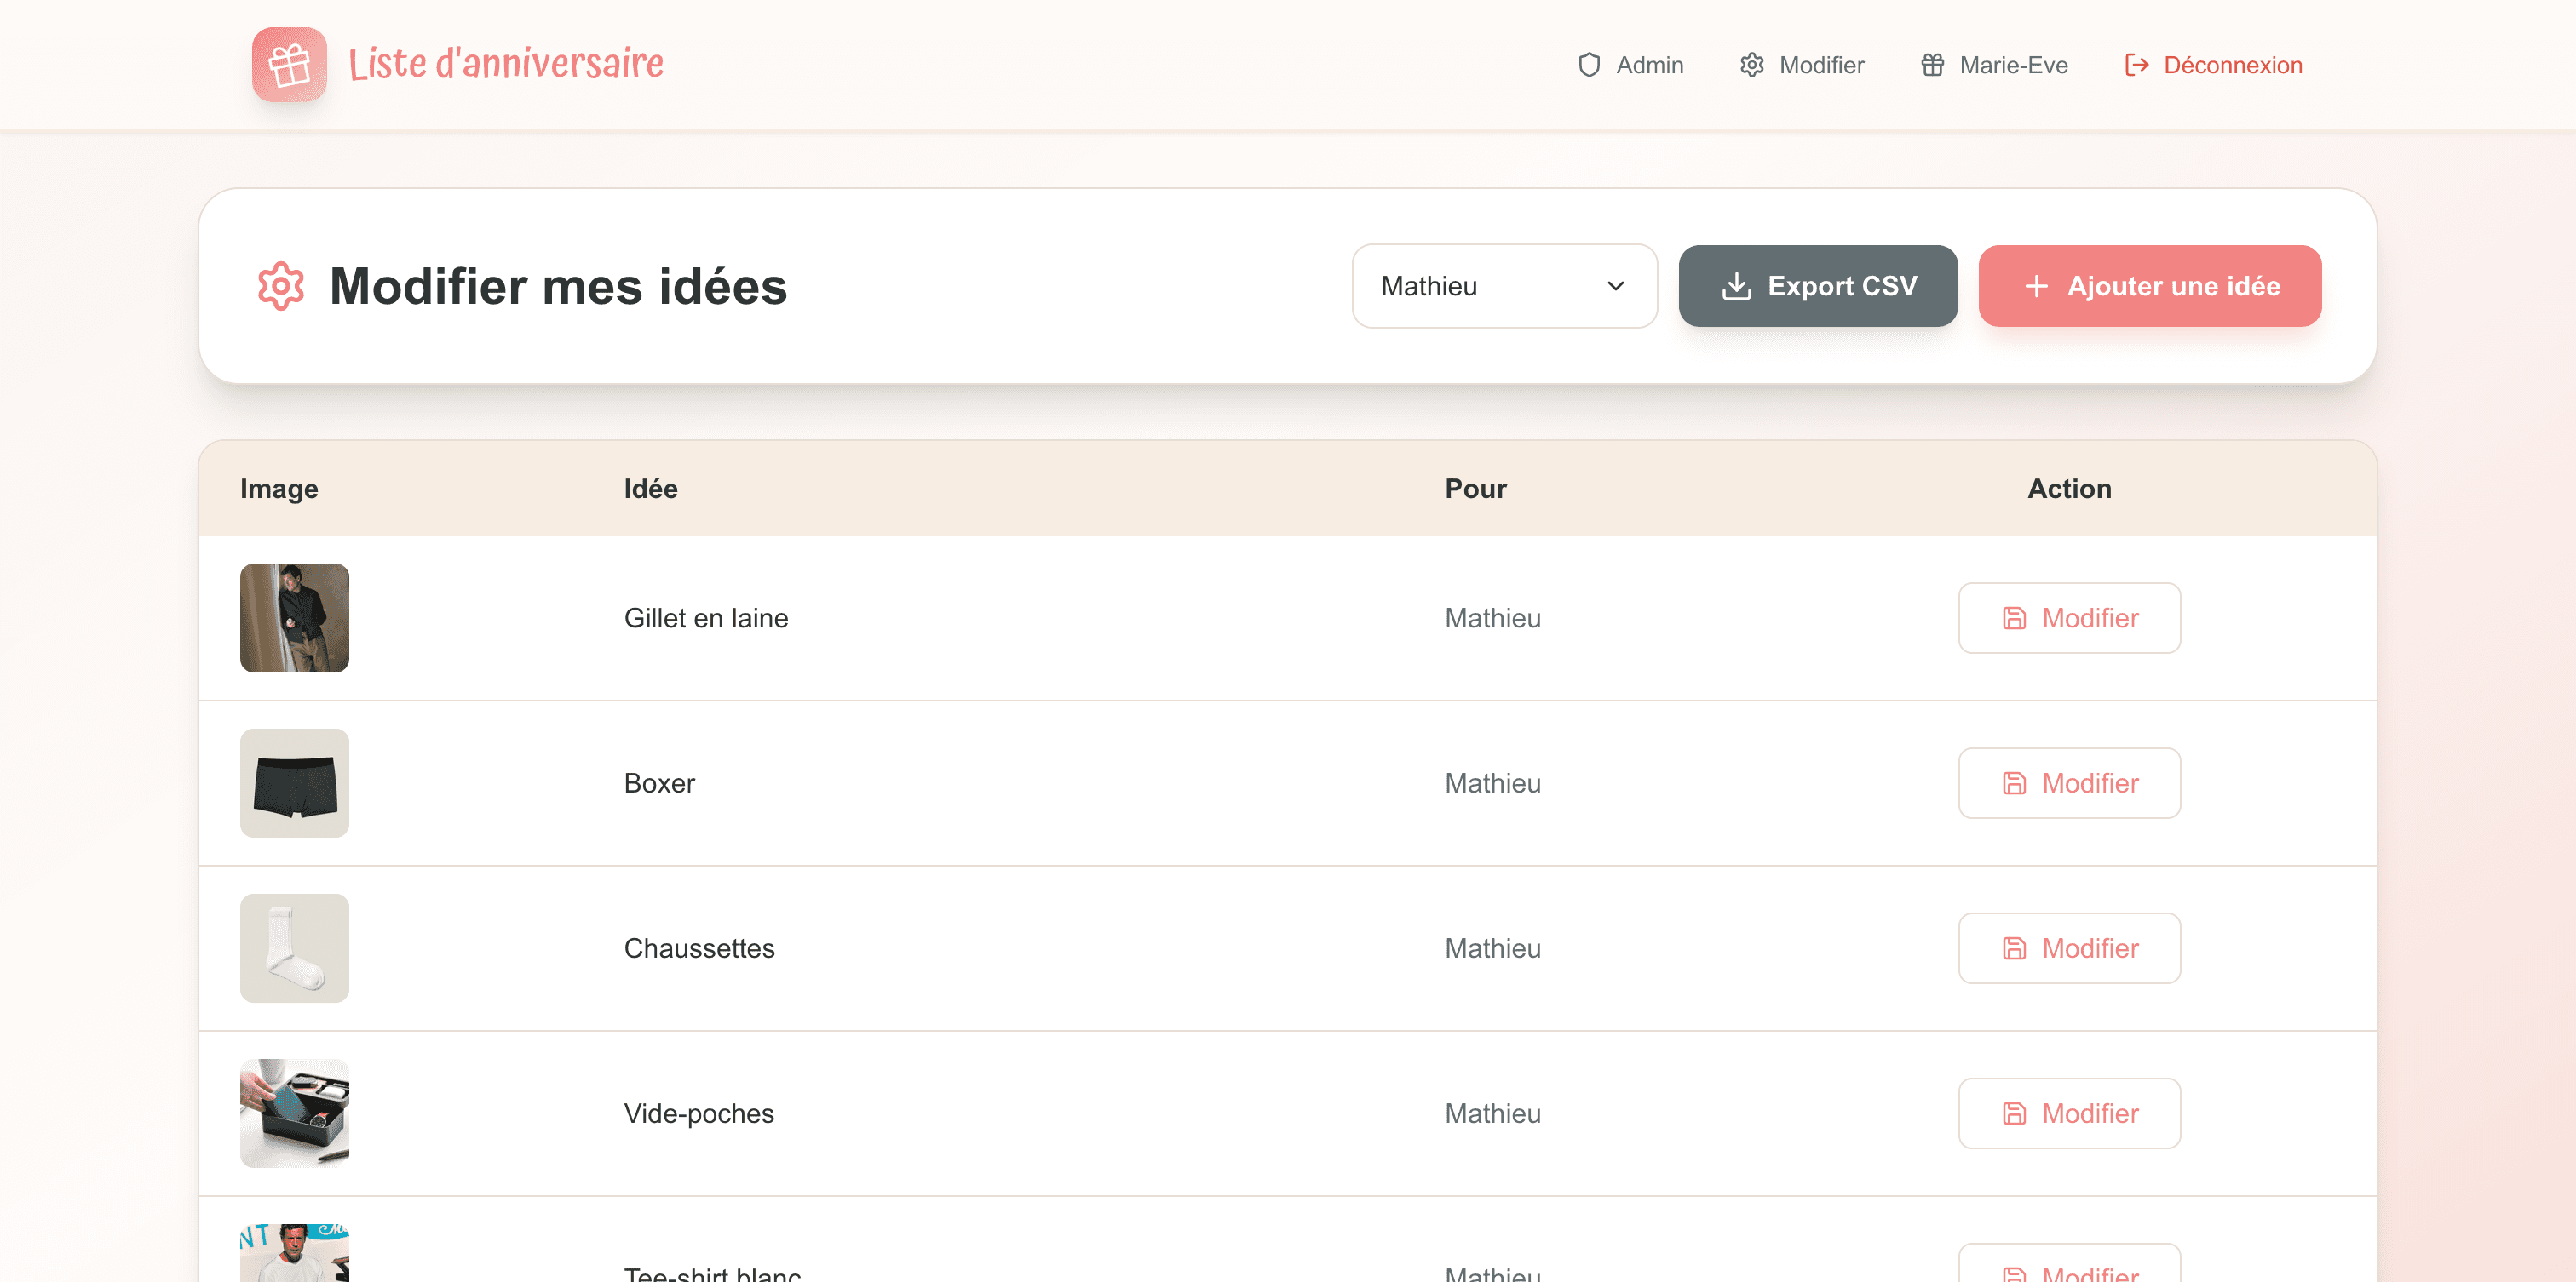The width and height of the screenshot is (2576, 1282).
Task: Click the Export CSV button
Action: [x=1818, y=286]
